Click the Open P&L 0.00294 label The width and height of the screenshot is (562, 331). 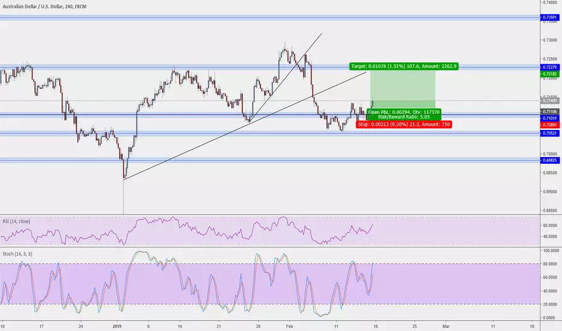tap(403, 112)
